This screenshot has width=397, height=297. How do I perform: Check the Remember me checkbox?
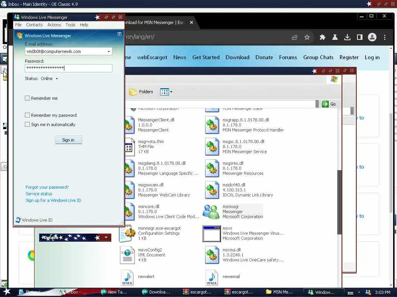pyautogui.click(x=28, y=98)
